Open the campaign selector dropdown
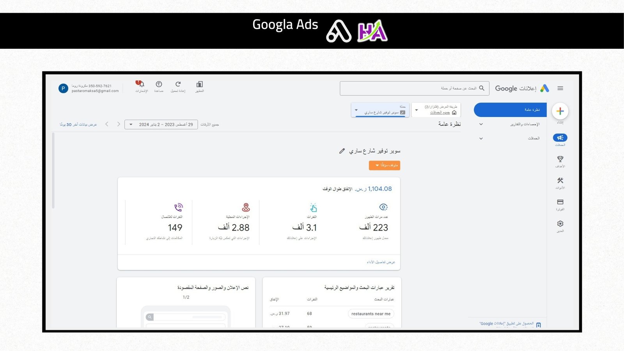 380,110
